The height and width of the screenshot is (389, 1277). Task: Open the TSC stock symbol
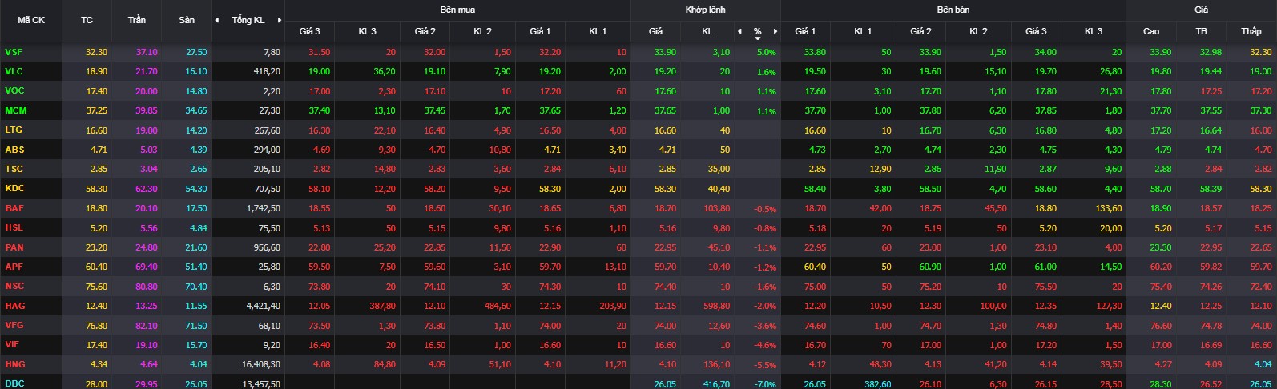tap(14, 169)
